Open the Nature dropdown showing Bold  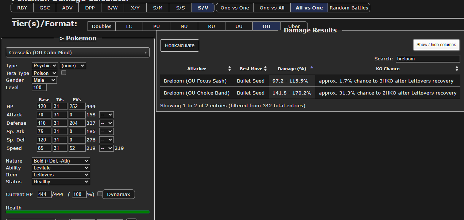click(x=61, y=161)
